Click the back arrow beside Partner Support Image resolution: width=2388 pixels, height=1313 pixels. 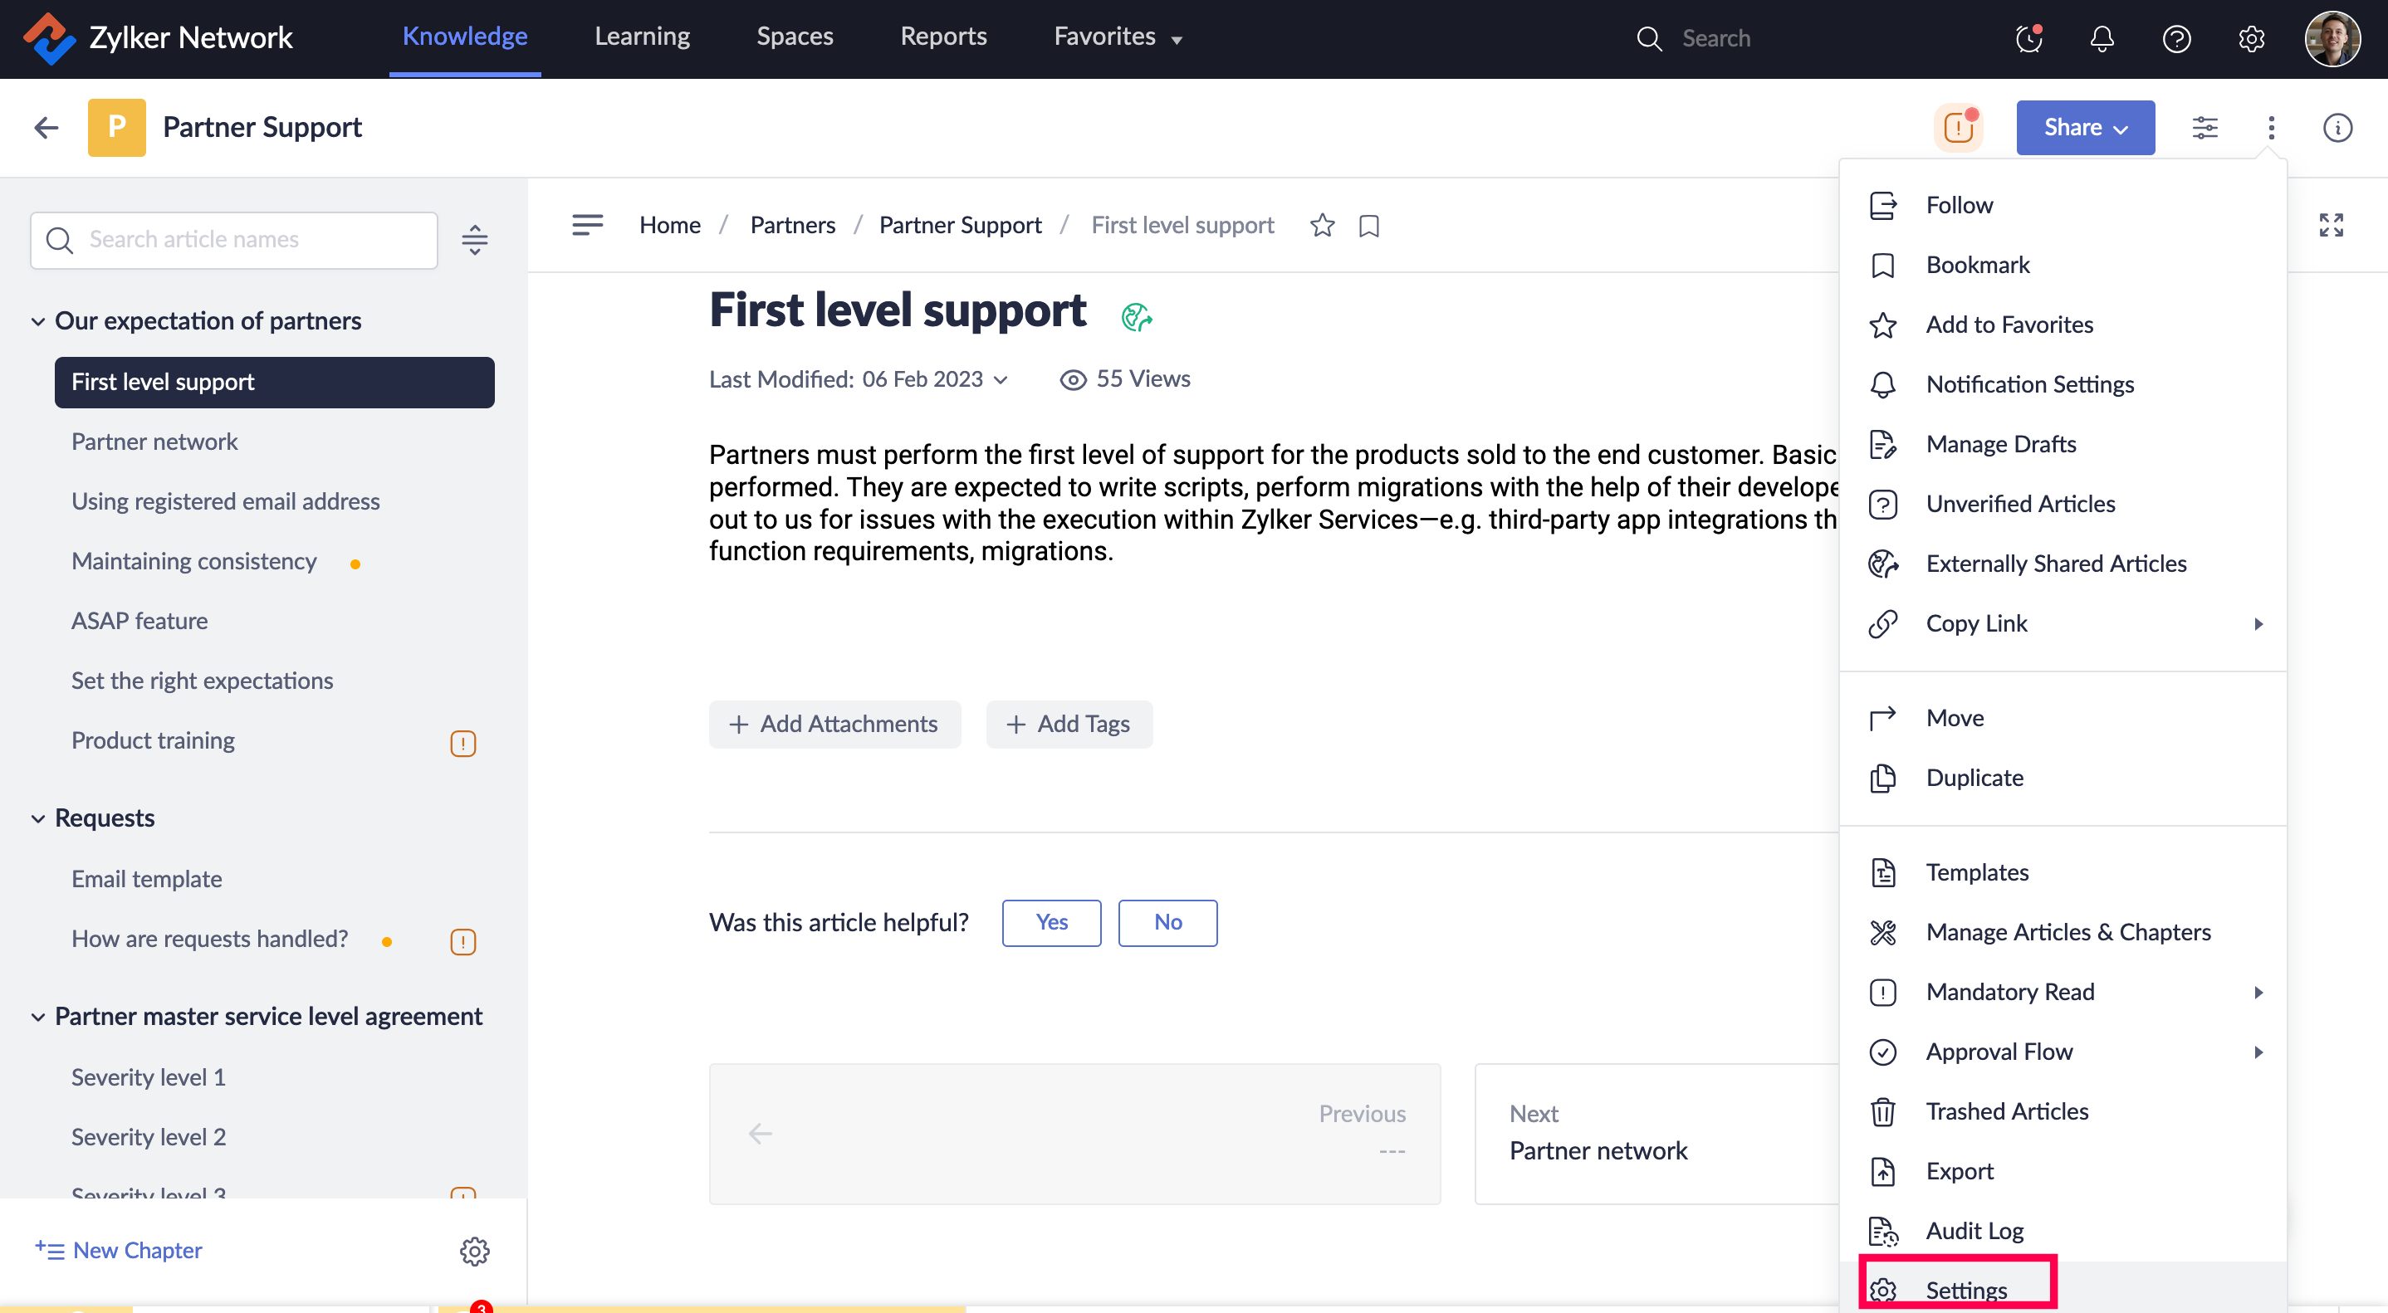point(46,128)
